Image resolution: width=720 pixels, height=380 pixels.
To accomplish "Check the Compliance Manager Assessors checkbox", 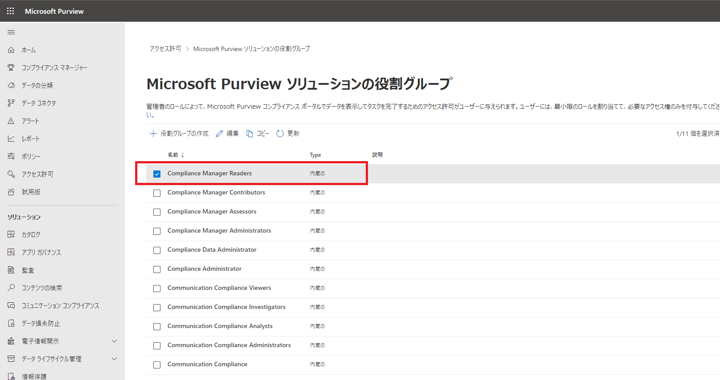I will click(x=157, y=212).
